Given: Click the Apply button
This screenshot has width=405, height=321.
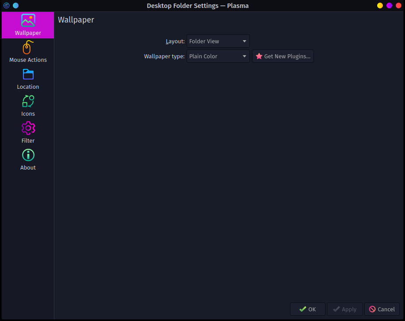Looking at the screenshot, I should coord(344,309).
